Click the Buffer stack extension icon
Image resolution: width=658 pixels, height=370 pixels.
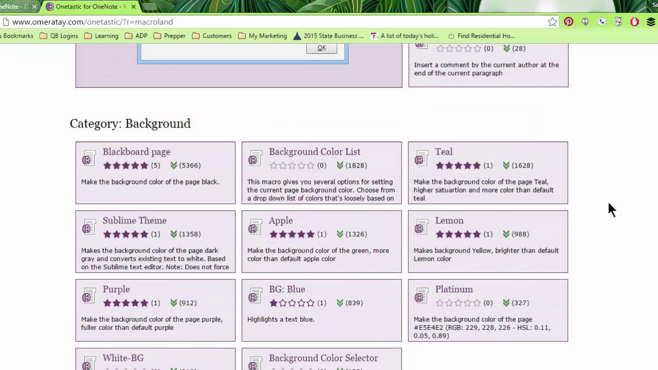(651, 22)
